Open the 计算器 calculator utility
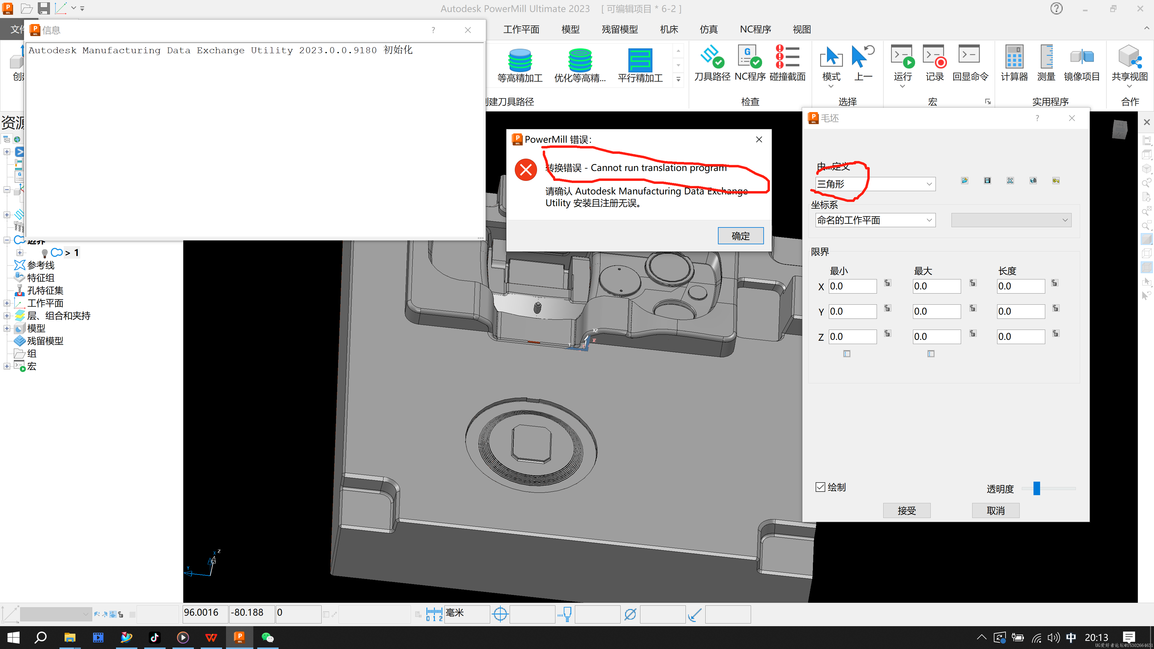The image size is (1154, 649). [x=1014, y=64]
